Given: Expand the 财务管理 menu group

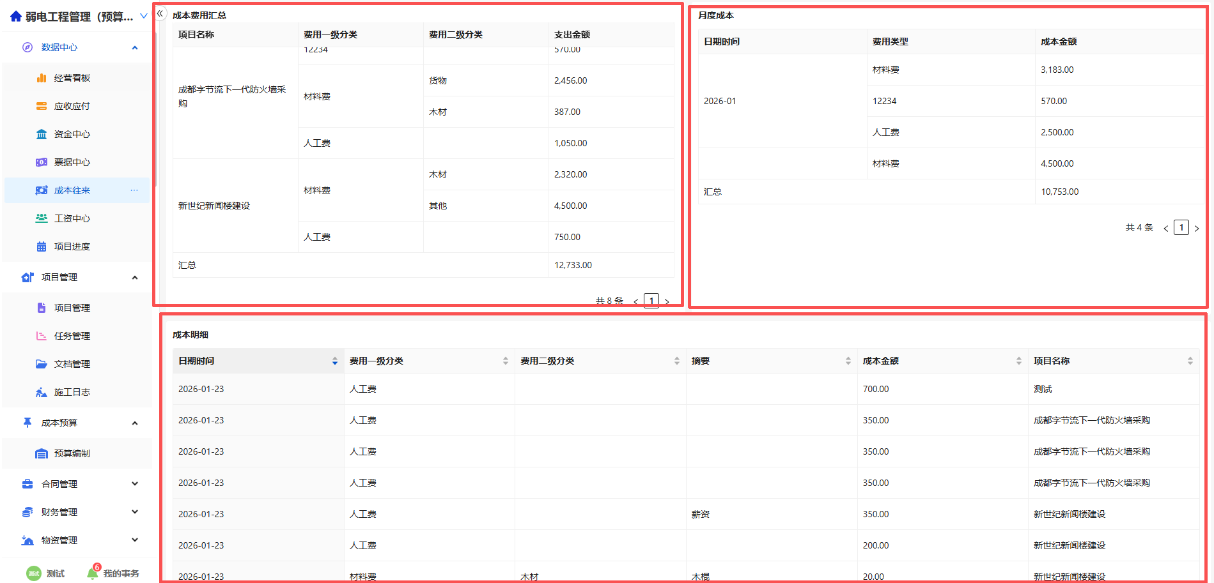Looking at the screenshot, I should point(135,512).
